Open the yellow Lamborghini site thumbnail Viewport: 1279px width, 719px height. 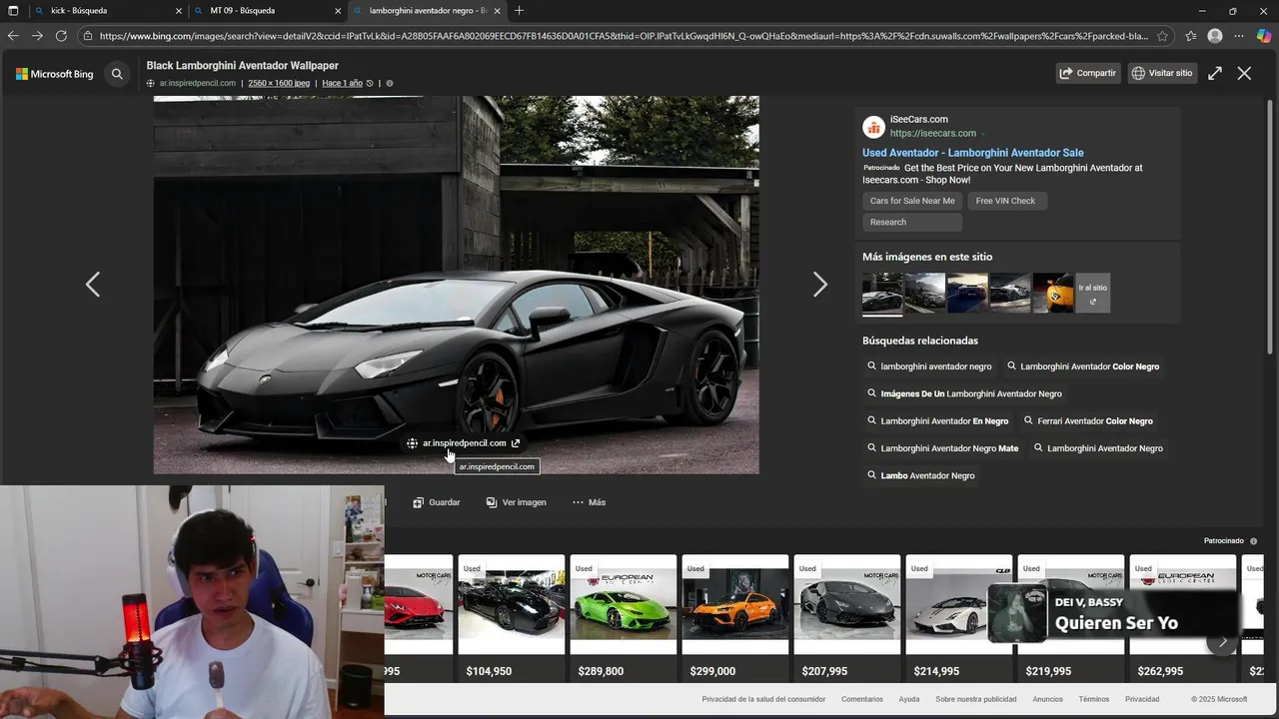(1053, 293)
